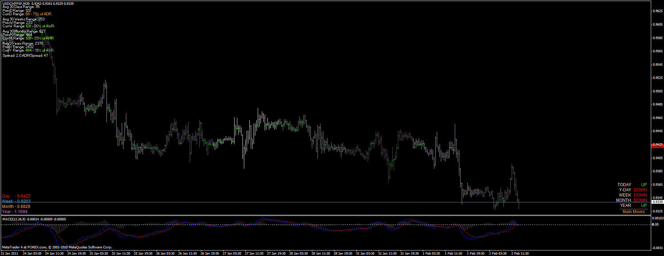Click the USDCHFFXF,M30 chart title text
Screen dimensions: 664x256
[x=16, y=3]
